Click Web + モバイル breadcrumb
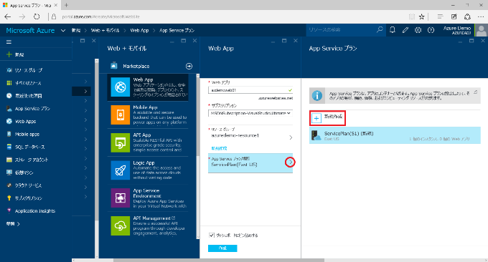488x262 pixels. click(105, 30)
